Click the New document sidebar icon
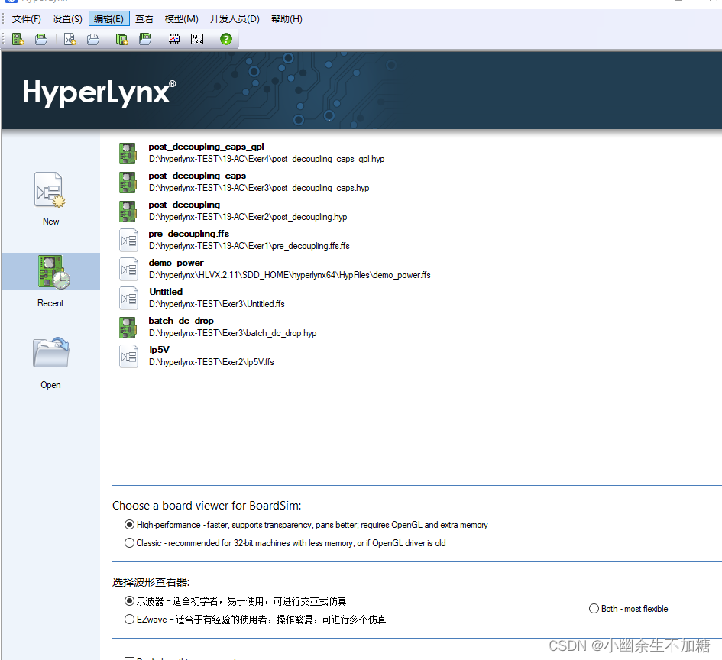722x660 pixels. [x=50, y=190]
